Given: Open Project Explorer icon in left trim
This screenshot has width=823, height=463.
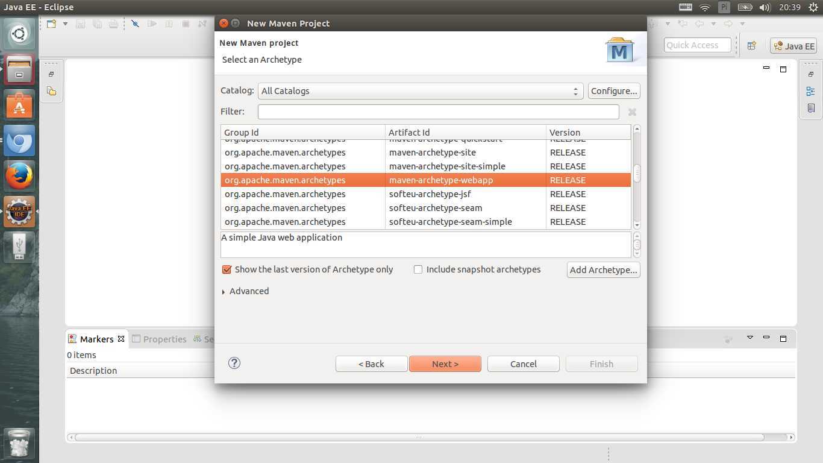Looking at the screenshot, I should [51, 91].
